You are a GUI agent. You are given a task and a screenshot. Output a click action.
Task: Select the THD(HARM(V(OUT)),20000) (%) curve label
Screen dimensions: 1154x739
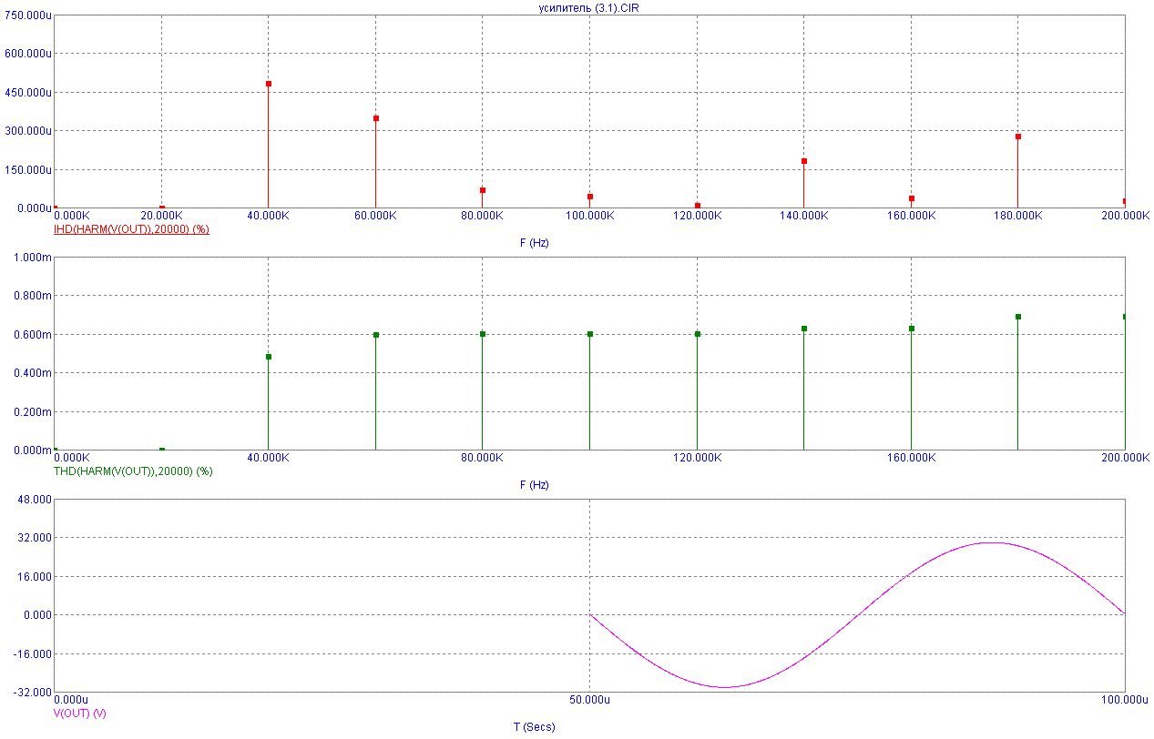[x=134, y=471]
